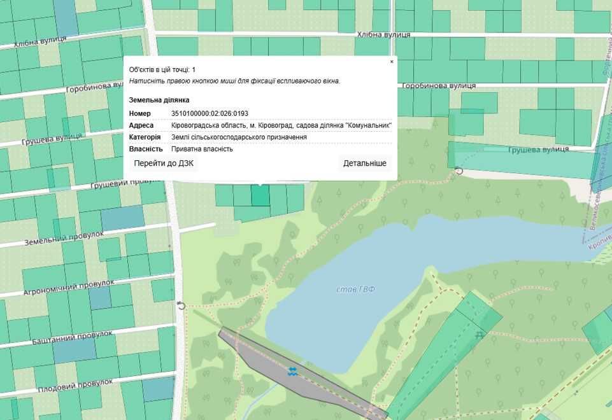The width and height of the screenshot is (612, 420).
Task: Click the 'Земельний провулок' street label
Action: tap(64, 238)
